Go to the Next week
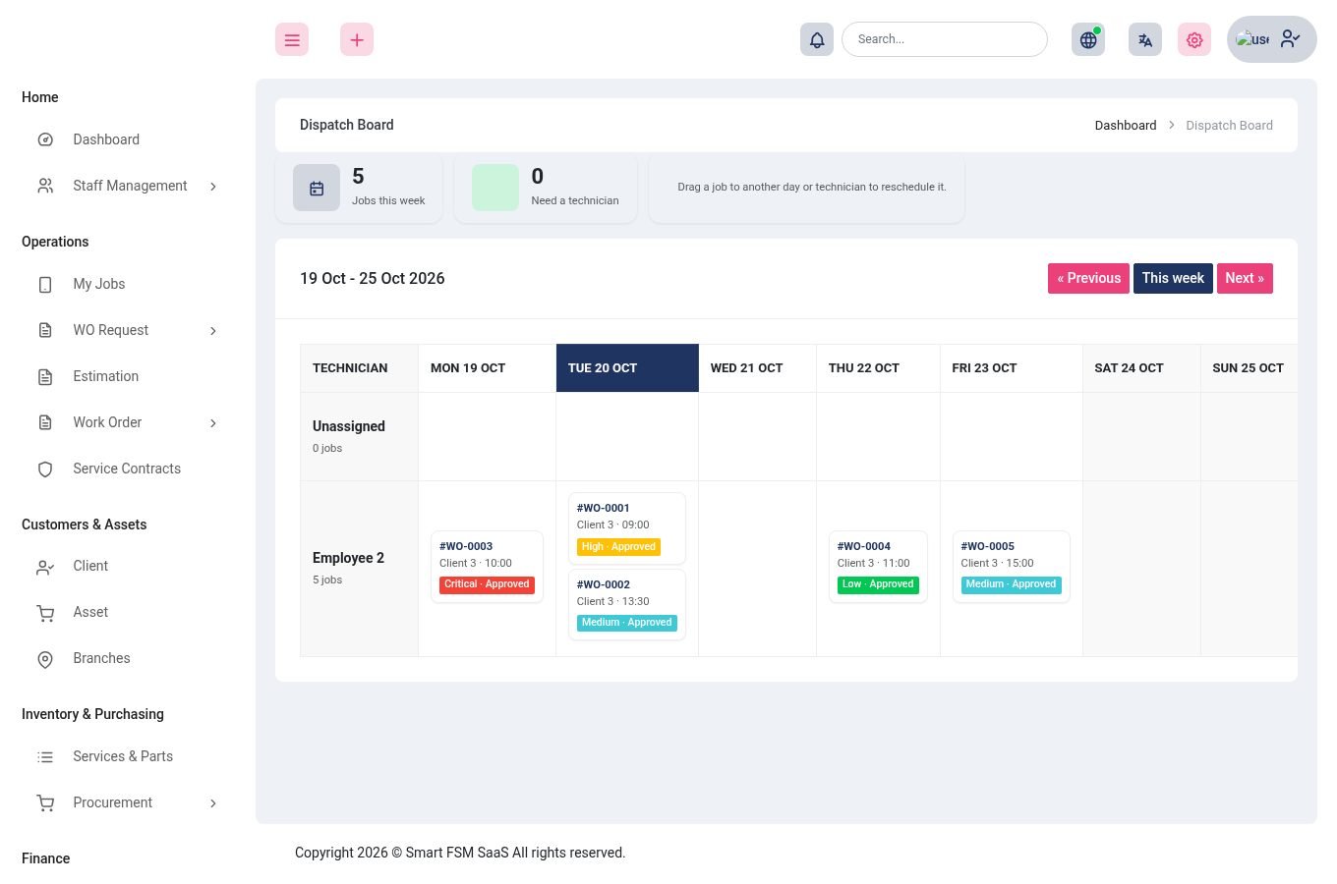The height and width of the screenshot is (884, 1337). pos(1245,278)
